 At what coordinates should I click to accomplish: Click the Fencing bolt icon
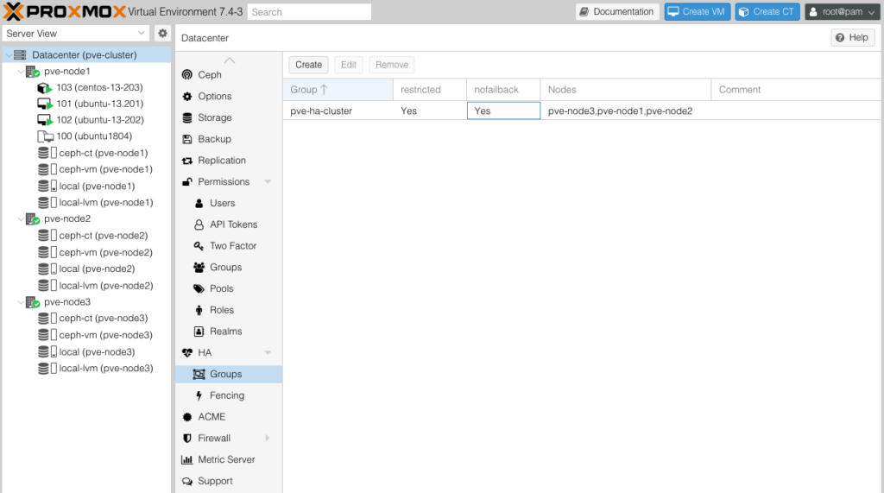(199, 395)
